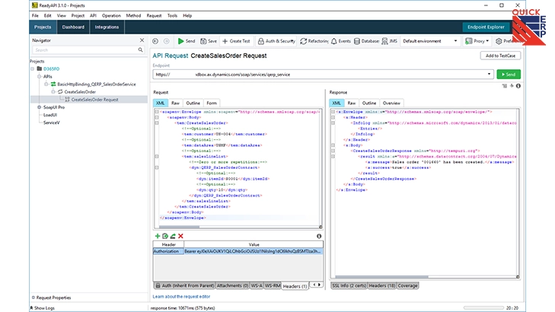Open the Tools menu
This screenshot has width=555, height=312.
[172, 15]
